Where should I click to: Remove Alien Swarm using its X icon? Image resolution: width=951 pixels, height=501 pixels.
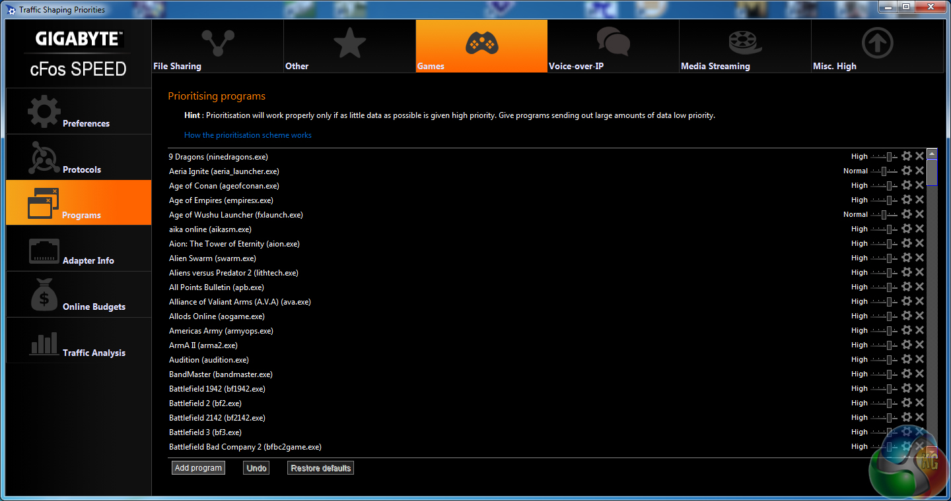919,258
